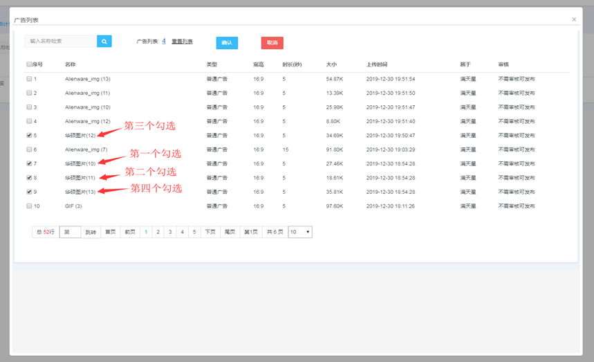
Task: Close the 广告列表 dialog with X
Action: tap(574, 19)
